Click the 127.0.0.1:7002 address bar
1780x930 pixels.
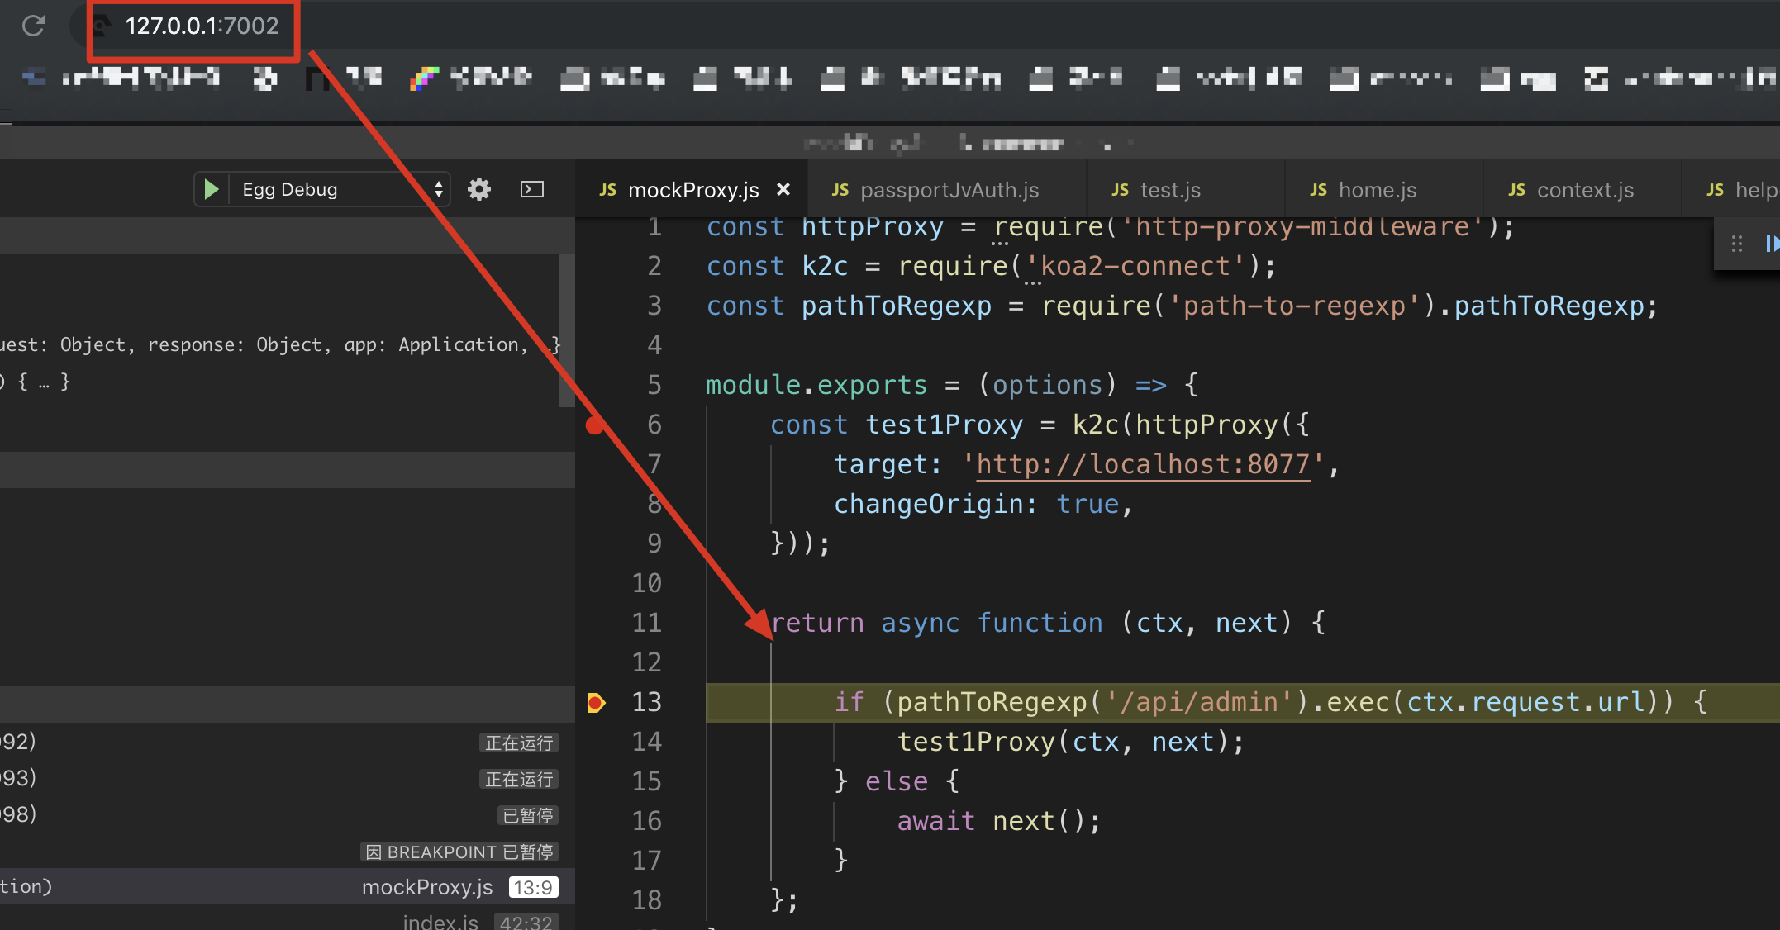202,26
